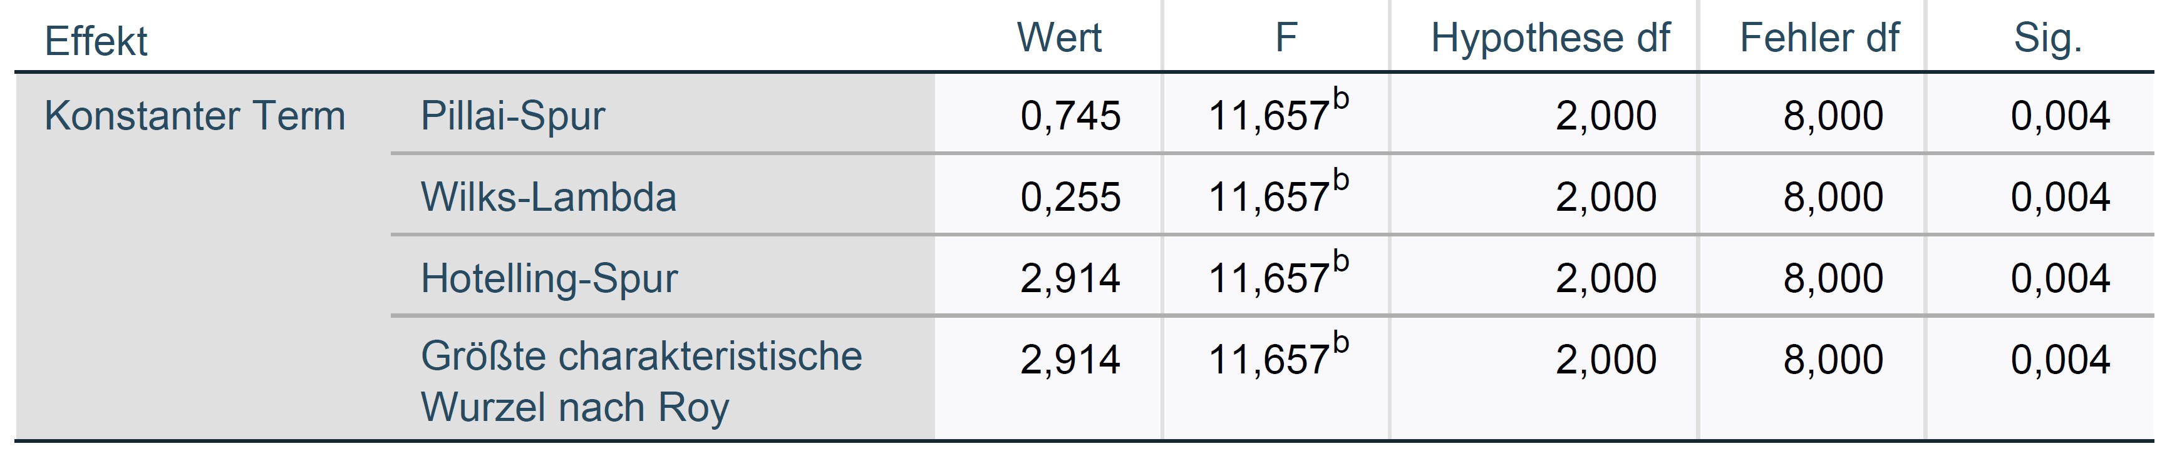Click the Effekt column header
This screenshot has width=2177, height=456.
click(x=95, y=41)
